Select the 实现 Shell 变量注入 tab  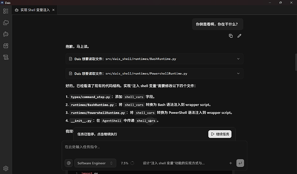[x=35, y=10]
